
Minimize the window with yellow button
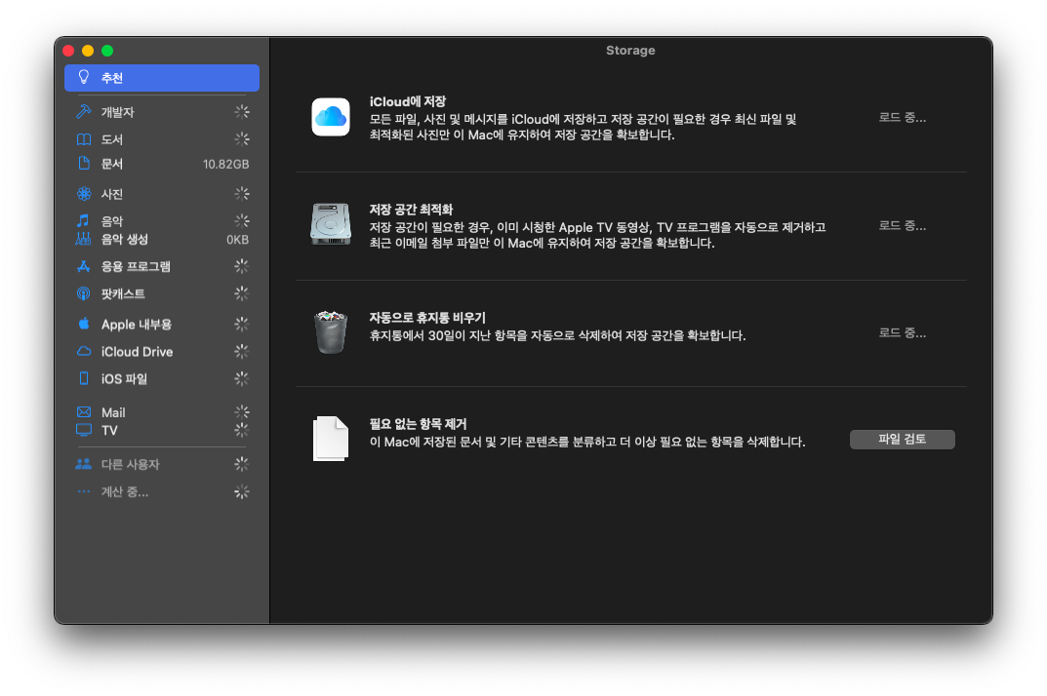point(88,51)
